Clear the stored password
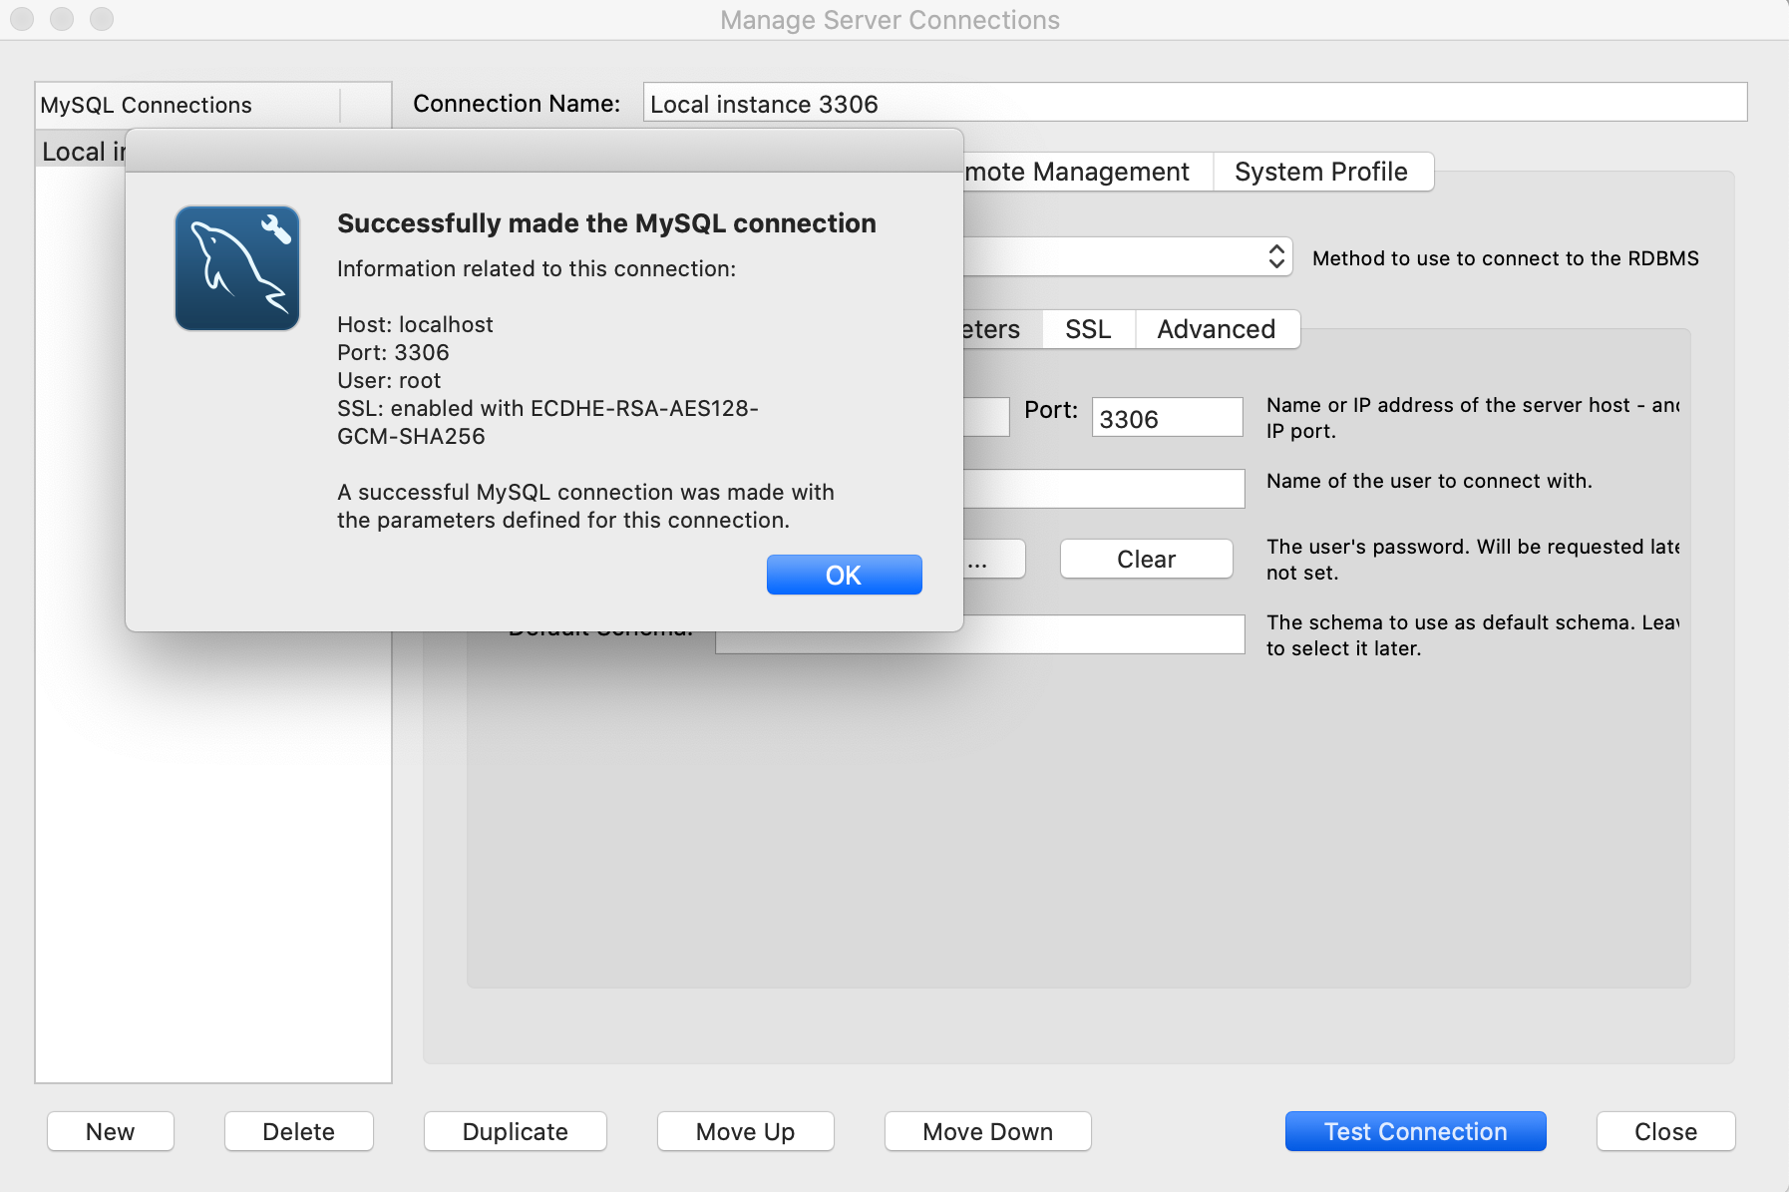This screenshot has width=1789, height=1192. point(1147,559)
